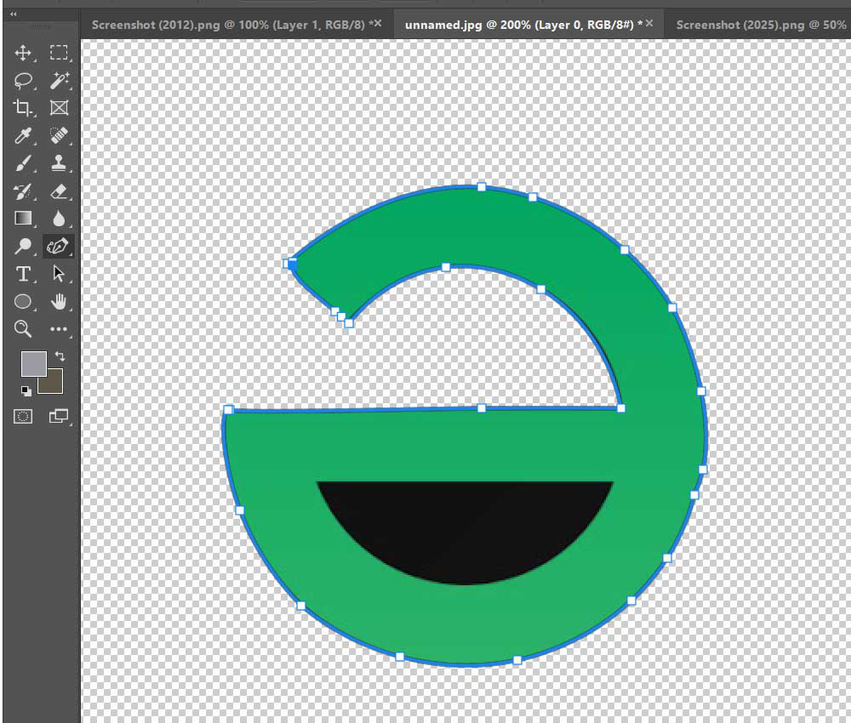Activate the Crop tool
The height and width of the screenshot is (723, 851).
pyautogui.click(x=23, y=108)
